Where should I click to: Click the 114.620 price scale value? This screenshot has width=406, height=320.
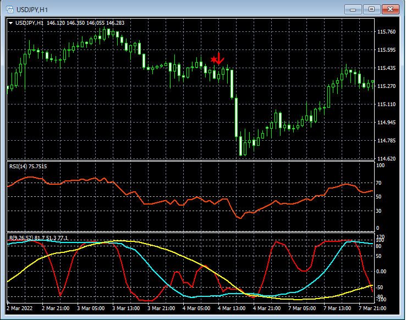coord(386,158)
